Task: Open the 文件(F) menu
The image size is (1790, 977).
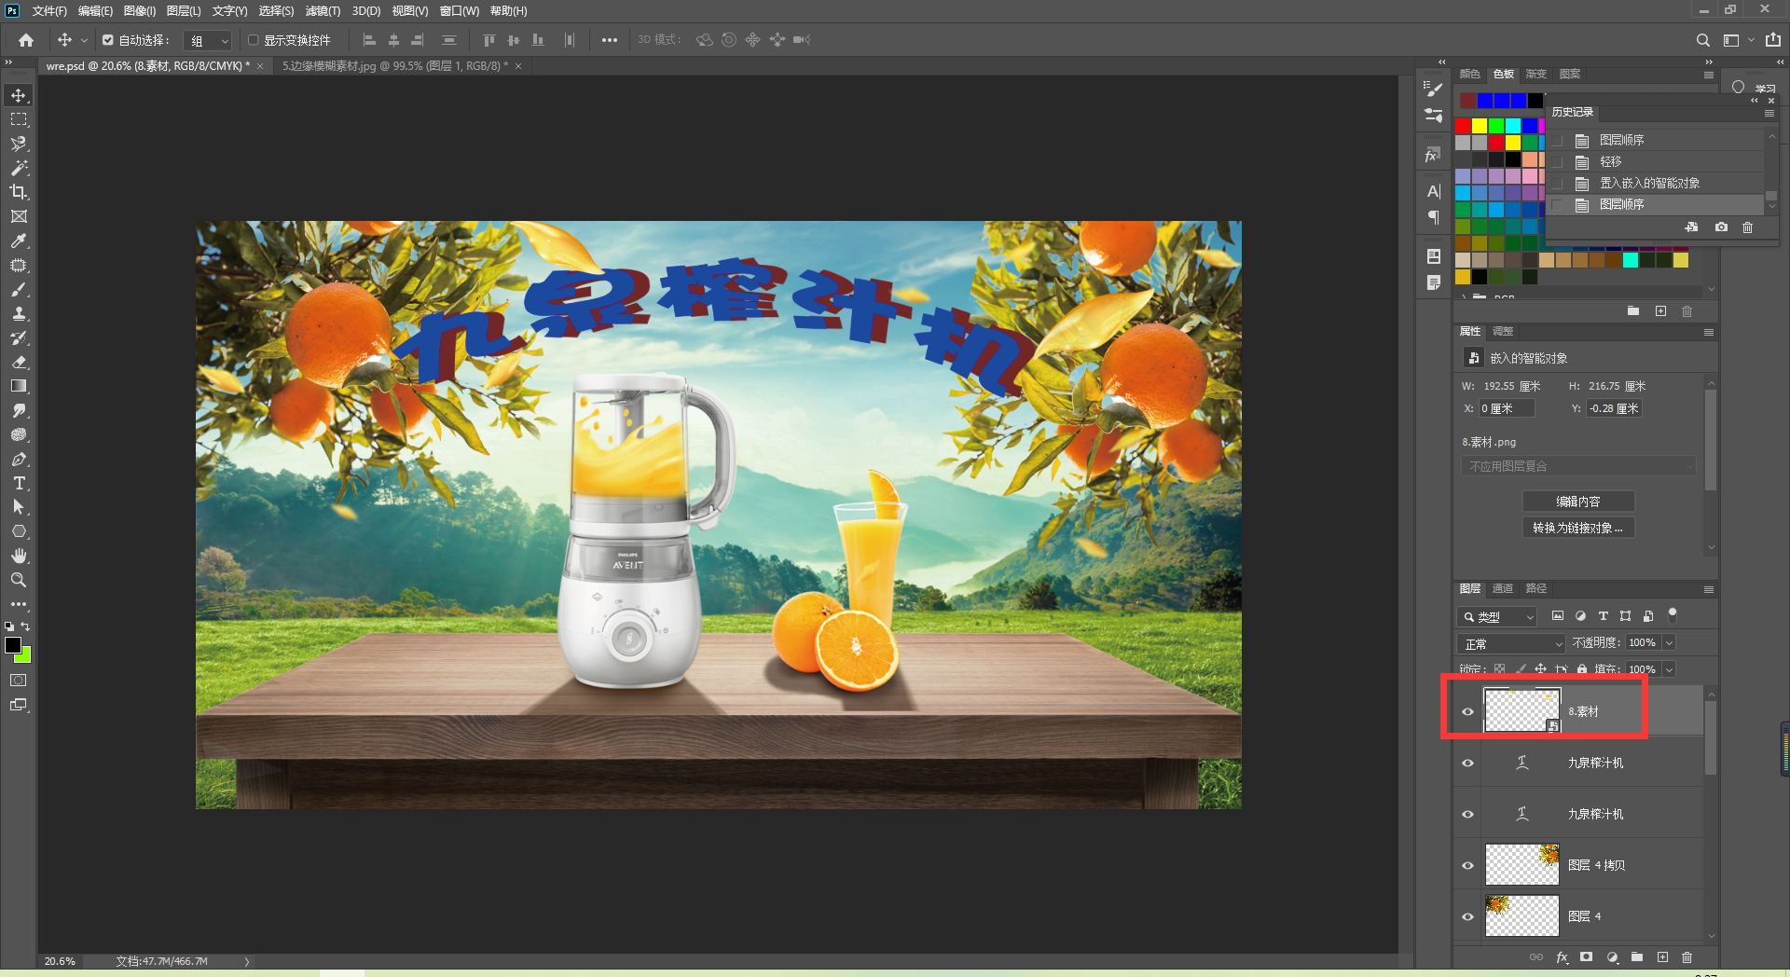Action: click(x=49, y=11)
